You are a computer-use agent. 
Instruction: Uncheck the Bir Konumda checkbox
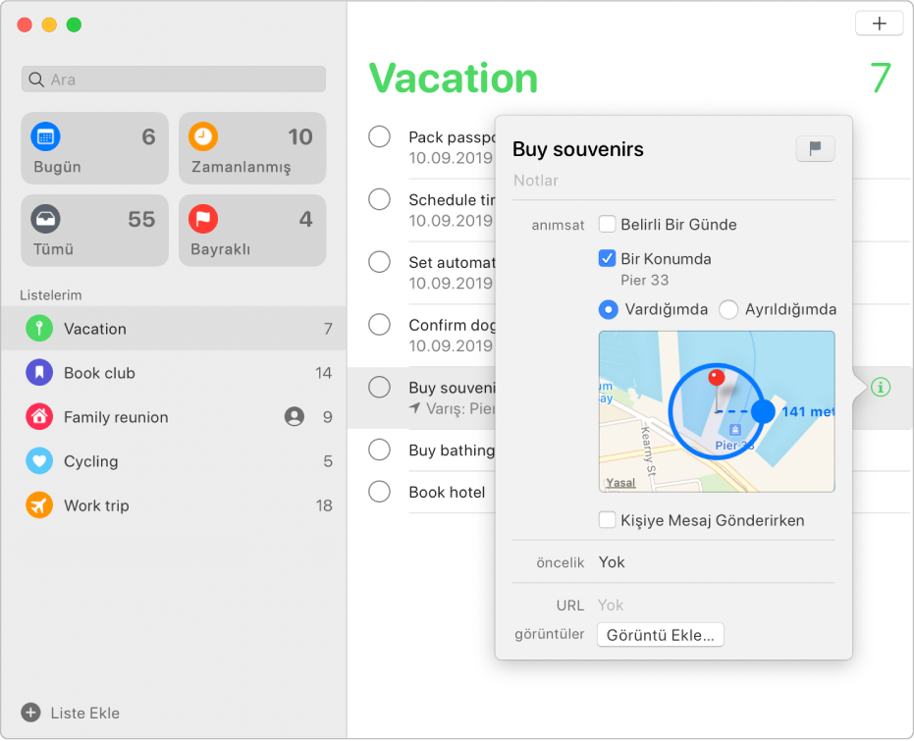coord(607,259)
